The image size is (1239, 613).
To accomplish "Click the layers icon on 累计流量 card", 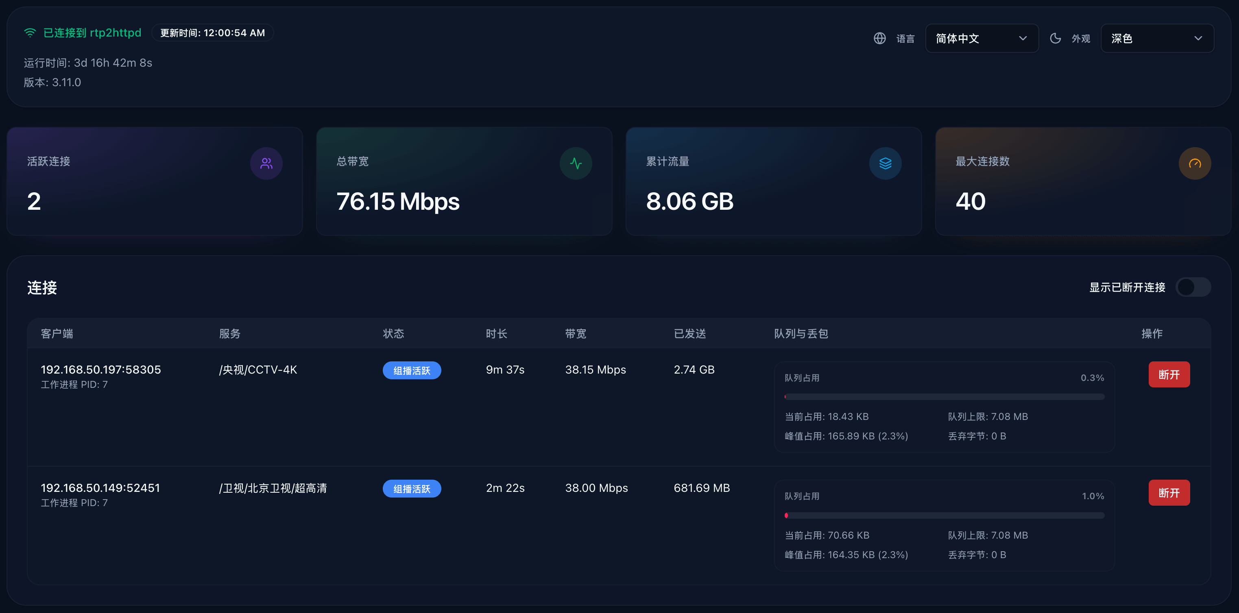I will pyautogui.click(x=885, y=163).
